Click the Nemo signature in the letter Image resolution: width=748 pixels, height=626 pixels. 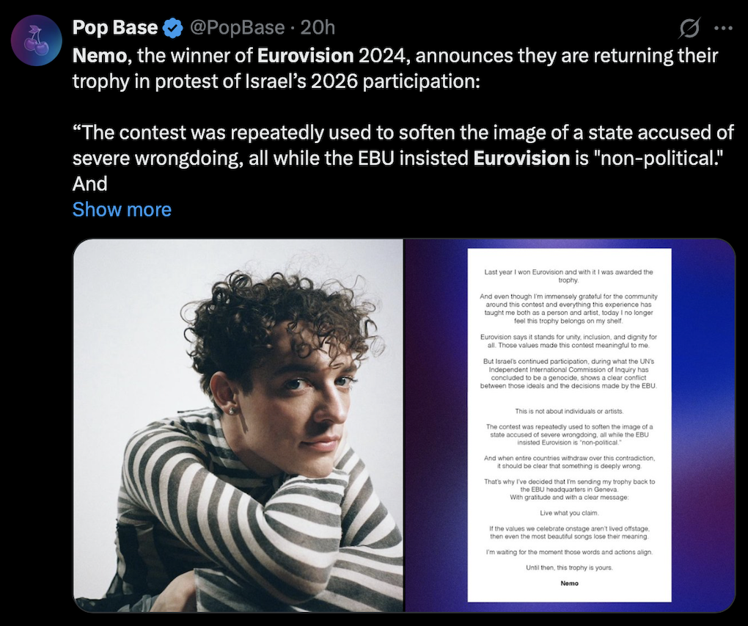[x=569, y=583]
